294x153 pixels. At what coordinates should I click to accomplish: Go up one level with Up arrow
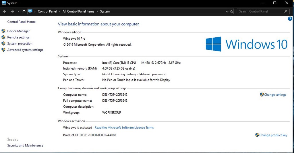tap(24, 11)
